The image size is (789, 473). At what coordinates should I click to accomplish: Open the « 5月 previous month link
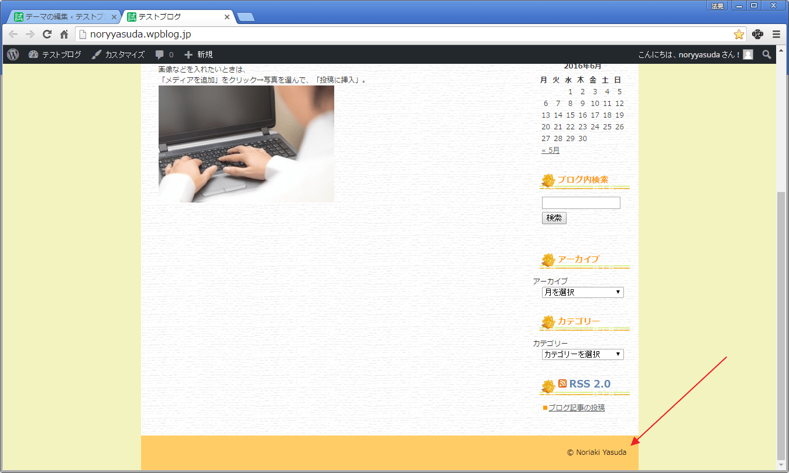tap(550, 150)
